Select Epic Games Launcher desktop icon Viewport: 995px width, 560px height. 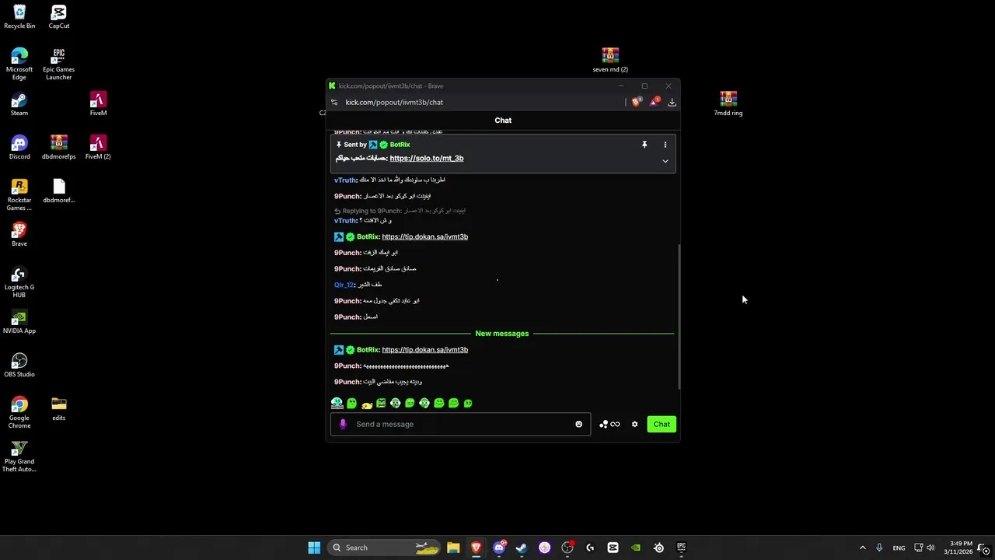point(59,65)
